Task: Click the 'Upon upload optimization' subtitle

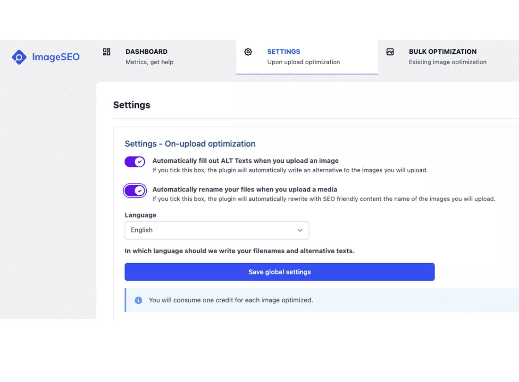Action: coord(303,62)
